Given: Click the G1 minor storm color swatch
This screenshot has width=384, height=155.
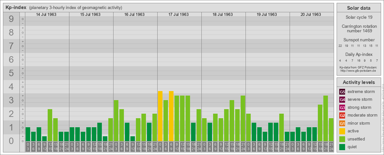Looking at the screenshot, I should [x=342, y=123].
